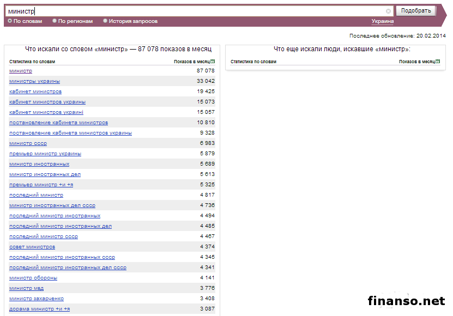Viewport: 453px width, 316px height.
Task: Click help icon beside right 'Показов в месяц'
Action: pyautogui.click(x=437, y=62)
